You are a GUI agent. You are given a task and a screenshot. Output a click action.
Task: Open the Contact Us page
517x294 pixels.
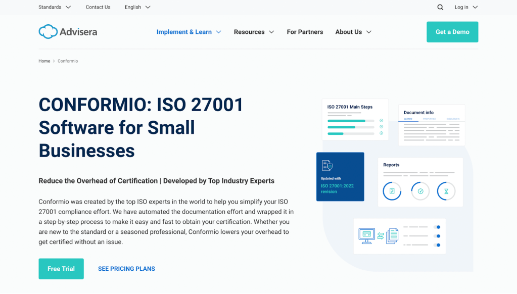(x=98, y=7)
